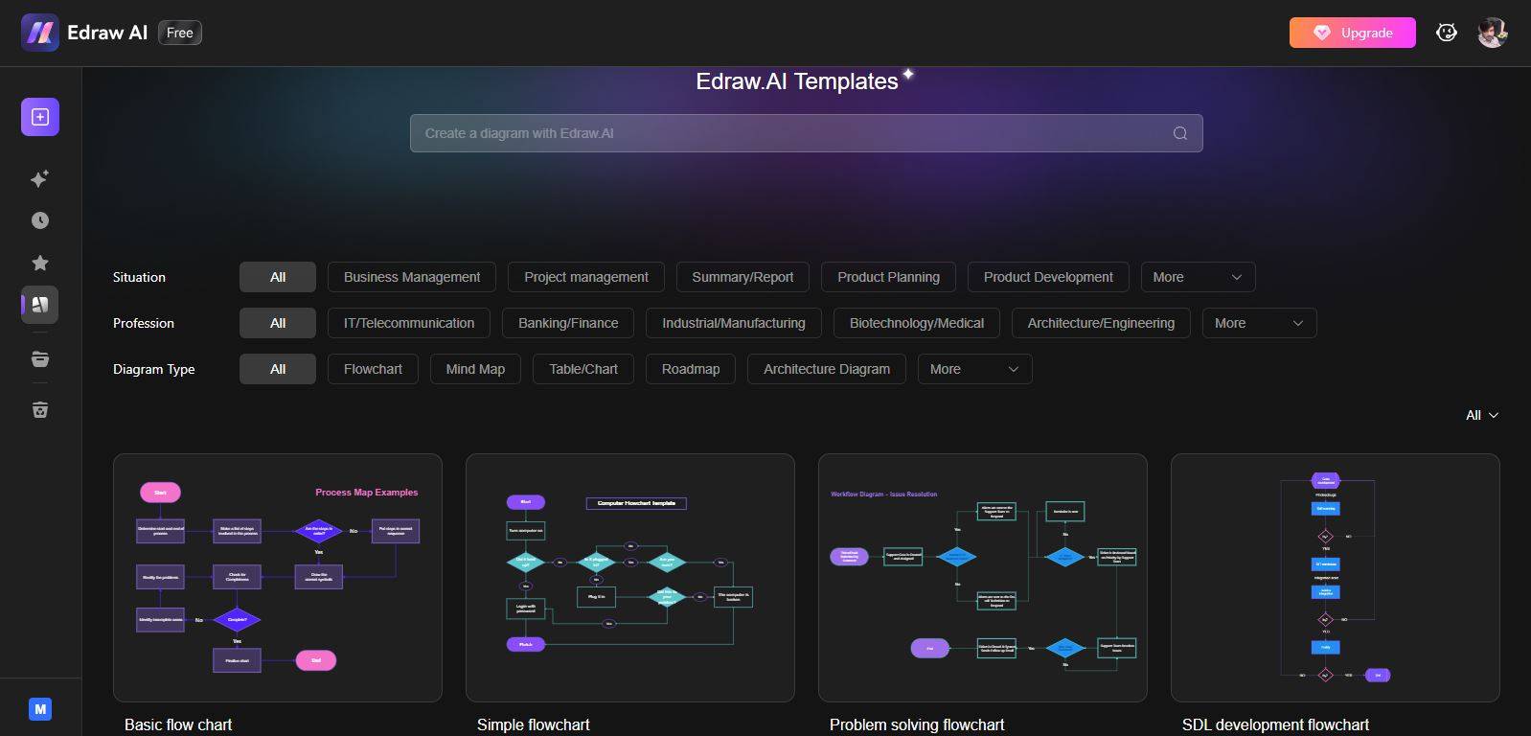Click the search magnifier icon in search bar
Image resolution: width=1531 pixels, height=736 pixels.
(1180, 133)
